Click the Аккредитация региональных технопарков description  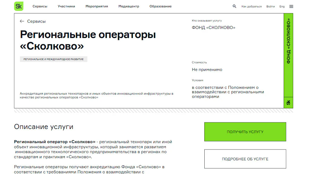(97, 95)
